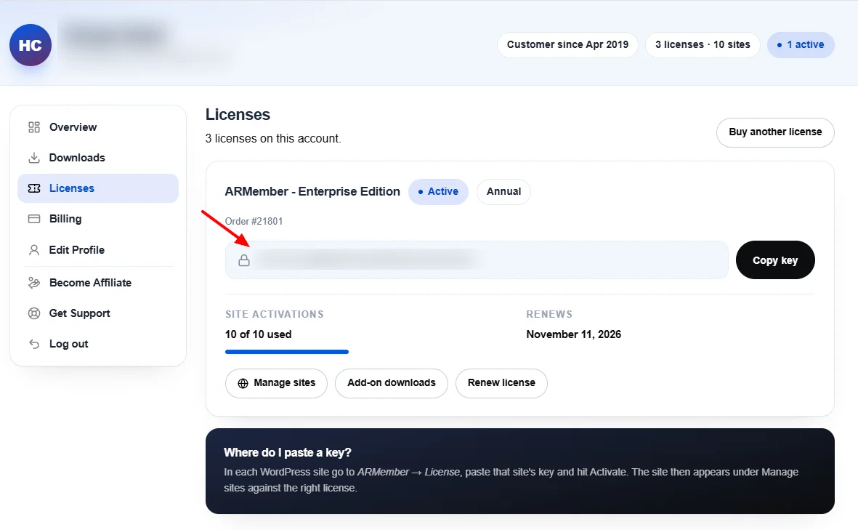This screenshot has height=530, width=858.
Task: Click the Downloads arrow icon
Action: pyautogui.click(x=34, y=158)
